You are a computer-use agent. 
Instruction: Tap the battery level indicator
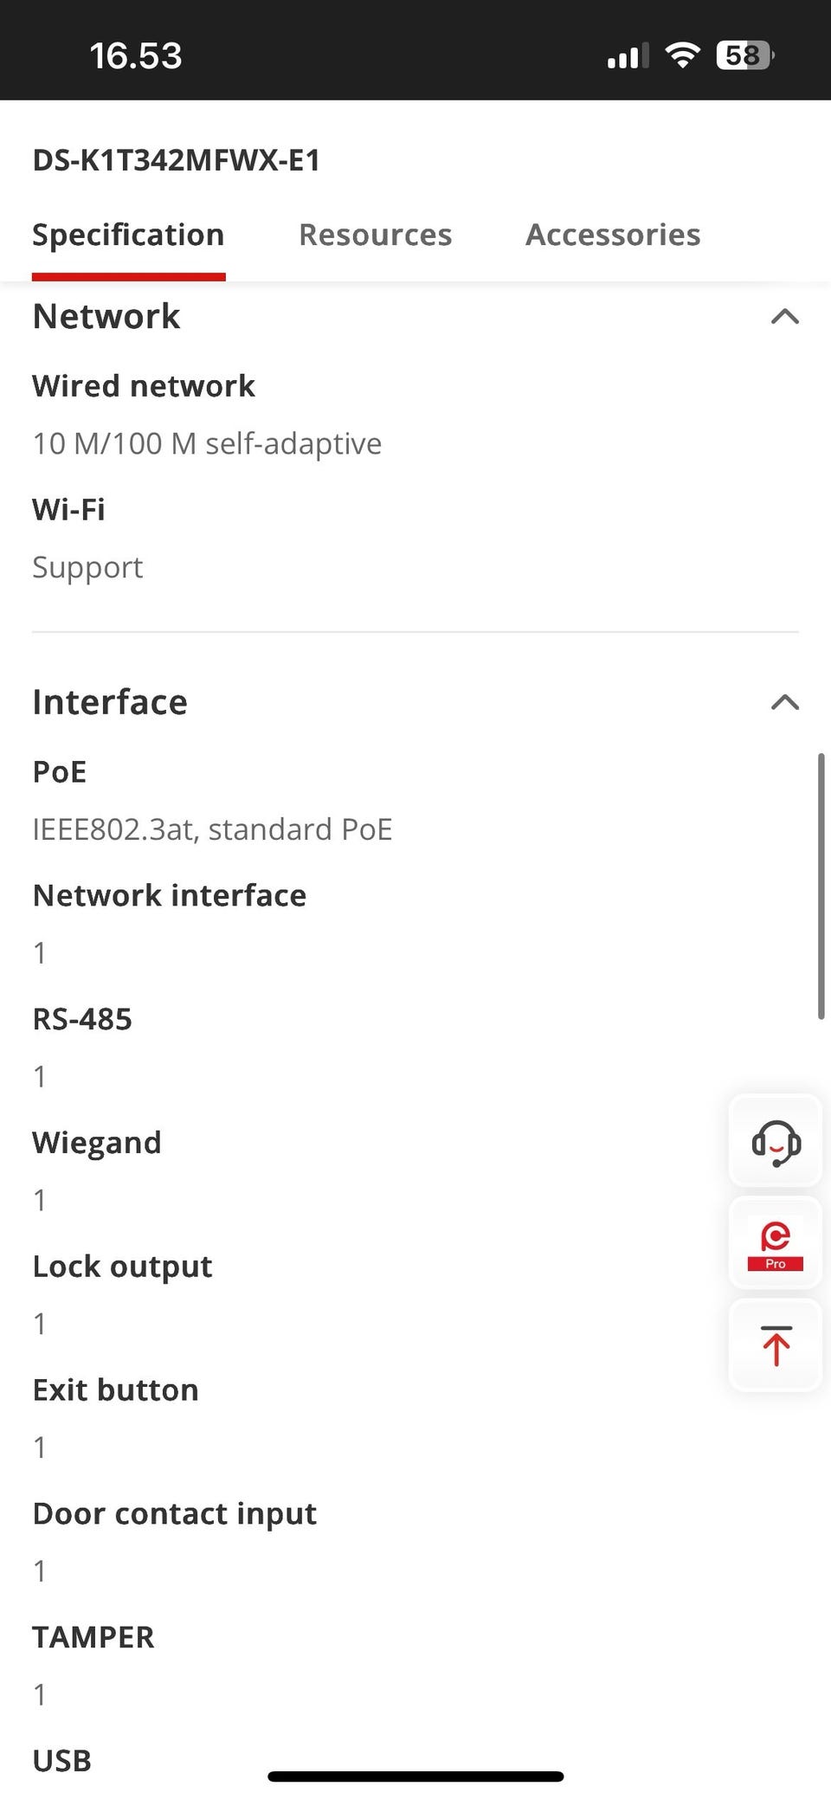coord(744,55)
